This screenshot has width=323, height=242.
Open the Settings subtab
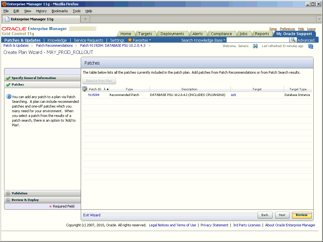click(x=117, y=40)
